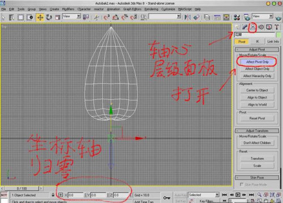This screenshot has height=203, width=283.
Task: Open the Graph Editors menu
Action: click(132, 9)
